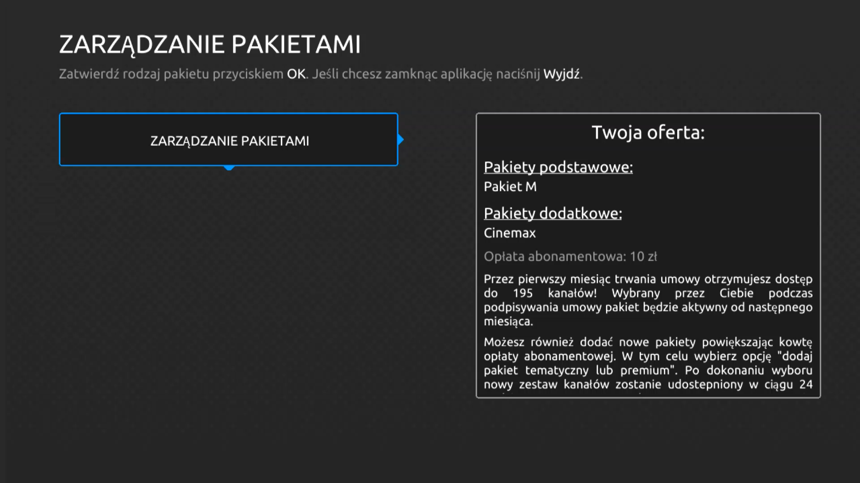Click the word OK in the instructions
Screen dimensions: 860x483
click(x=296, y=74)
